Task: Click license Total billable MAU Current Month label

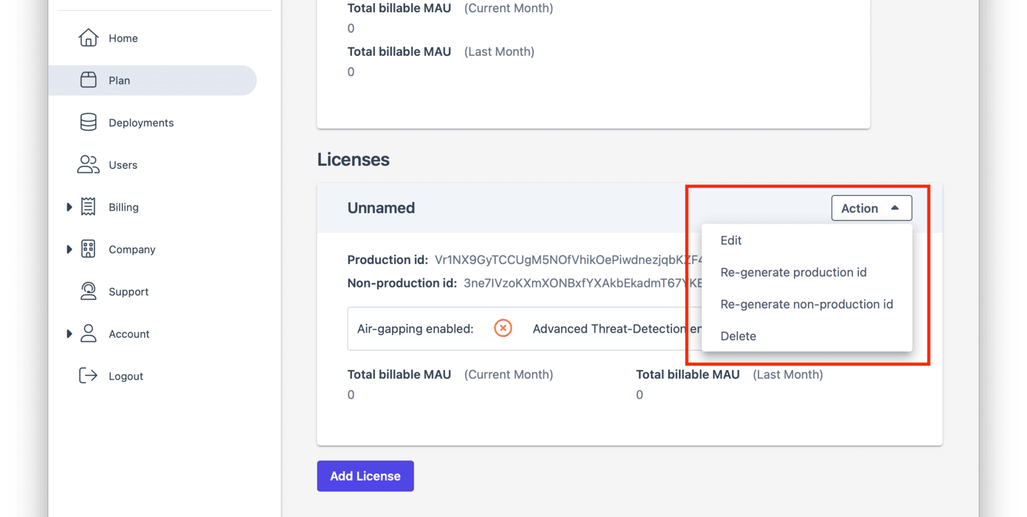Action: [450, 374]
